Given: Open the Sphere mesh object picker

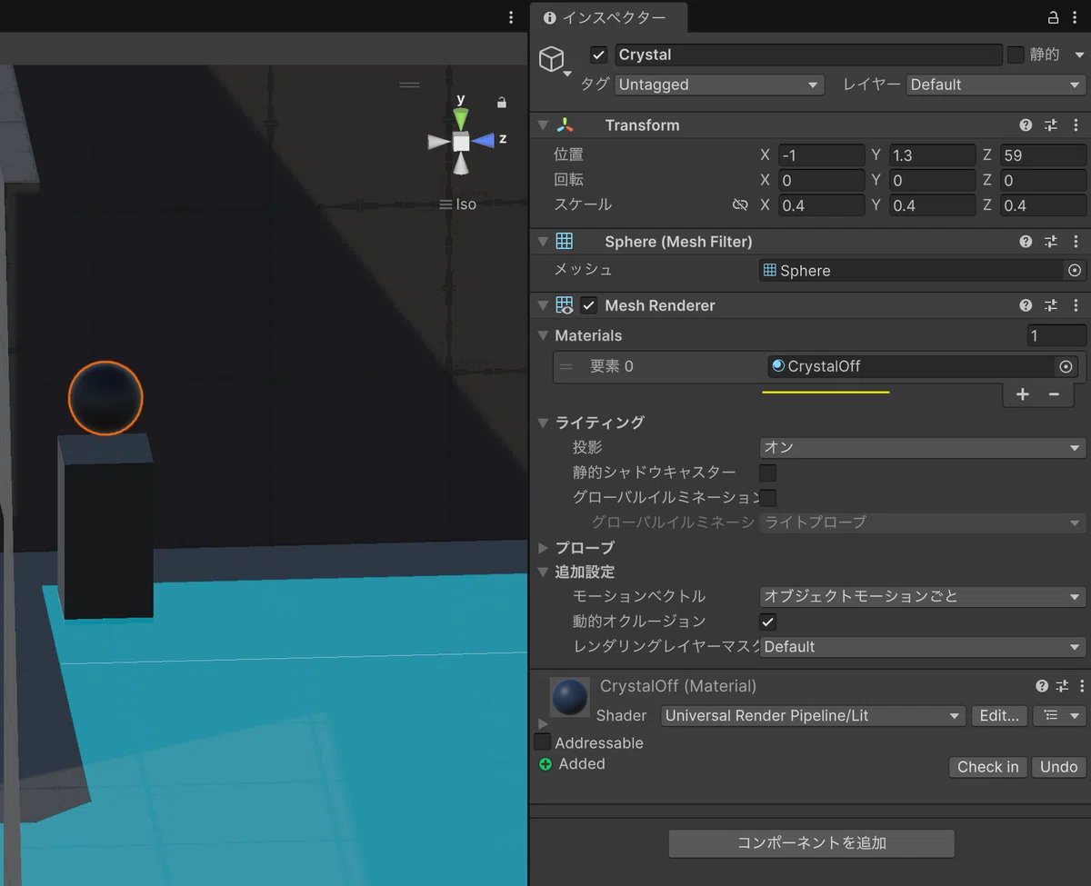Looking at the screenshot, I should 1075,271.
